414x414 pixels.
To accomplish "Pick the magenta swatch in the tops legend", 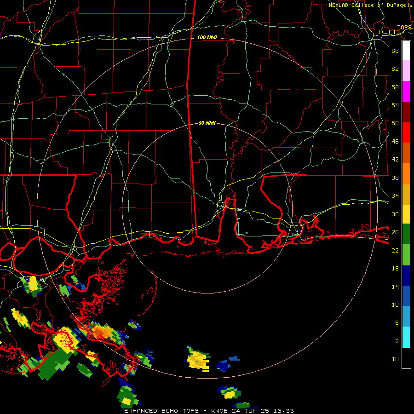I will (x=406, y=92).
